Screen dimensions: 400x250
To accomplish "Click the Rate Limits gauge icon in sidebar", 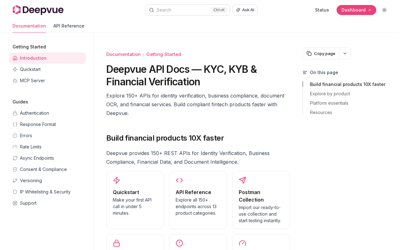I will 15,147.
